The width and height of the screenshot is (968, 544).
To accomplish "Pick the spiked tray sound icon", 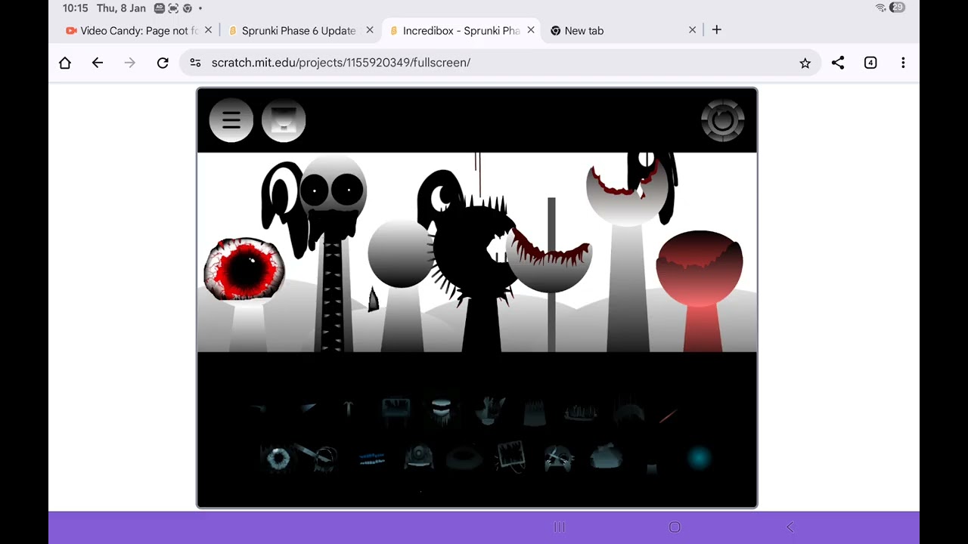I will coord(581,413).
